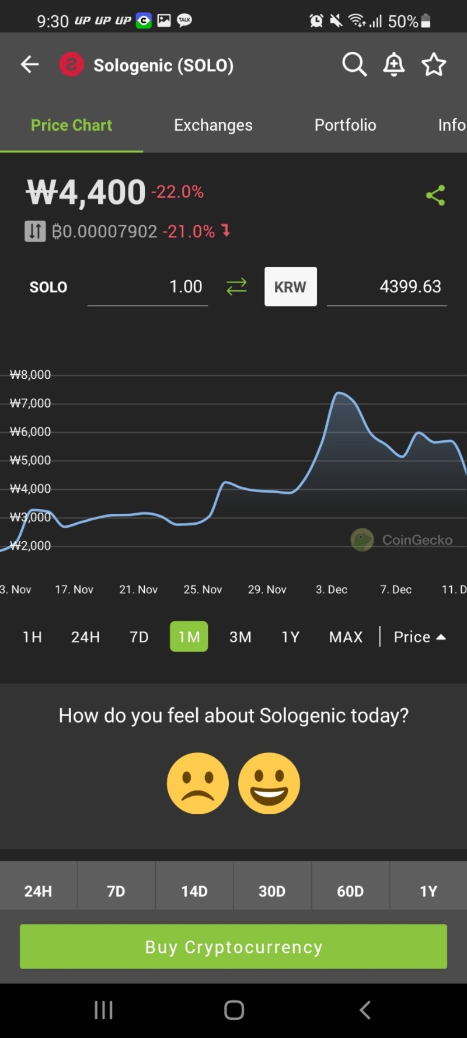Open the Exchanges tab
The width and height of the screenshot is (467, 1038).
click(213, 125)
